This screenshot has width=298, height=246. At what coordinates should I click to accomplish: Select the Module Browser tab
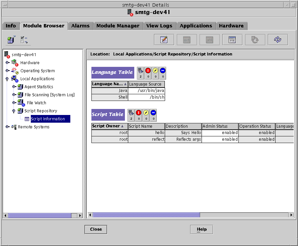(x=44, y=26)
